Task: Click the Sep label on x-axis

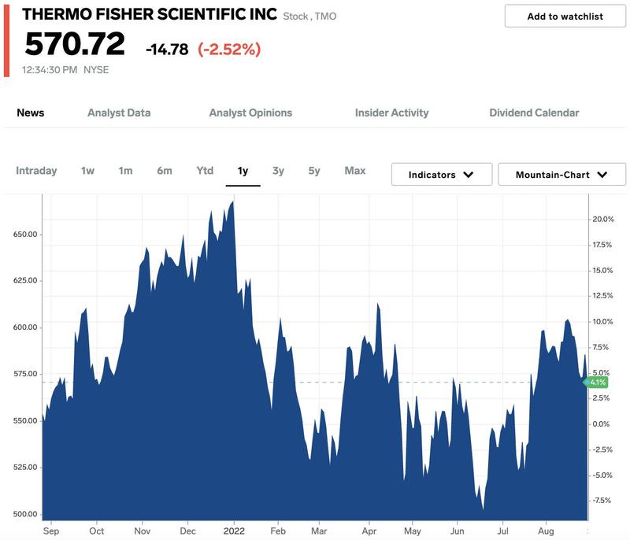Action: [x=51, y=531]
